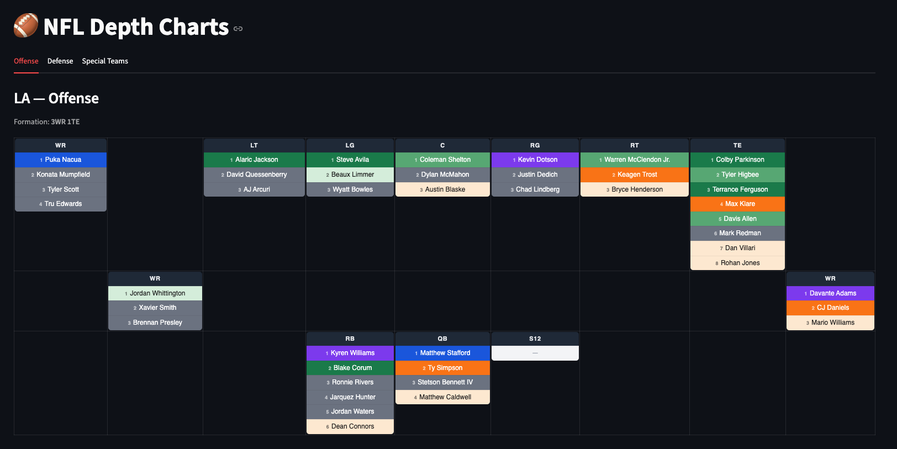Viewport: 897px width, 449px height.
Task: Click the RB position header
Action: point(350,339)
